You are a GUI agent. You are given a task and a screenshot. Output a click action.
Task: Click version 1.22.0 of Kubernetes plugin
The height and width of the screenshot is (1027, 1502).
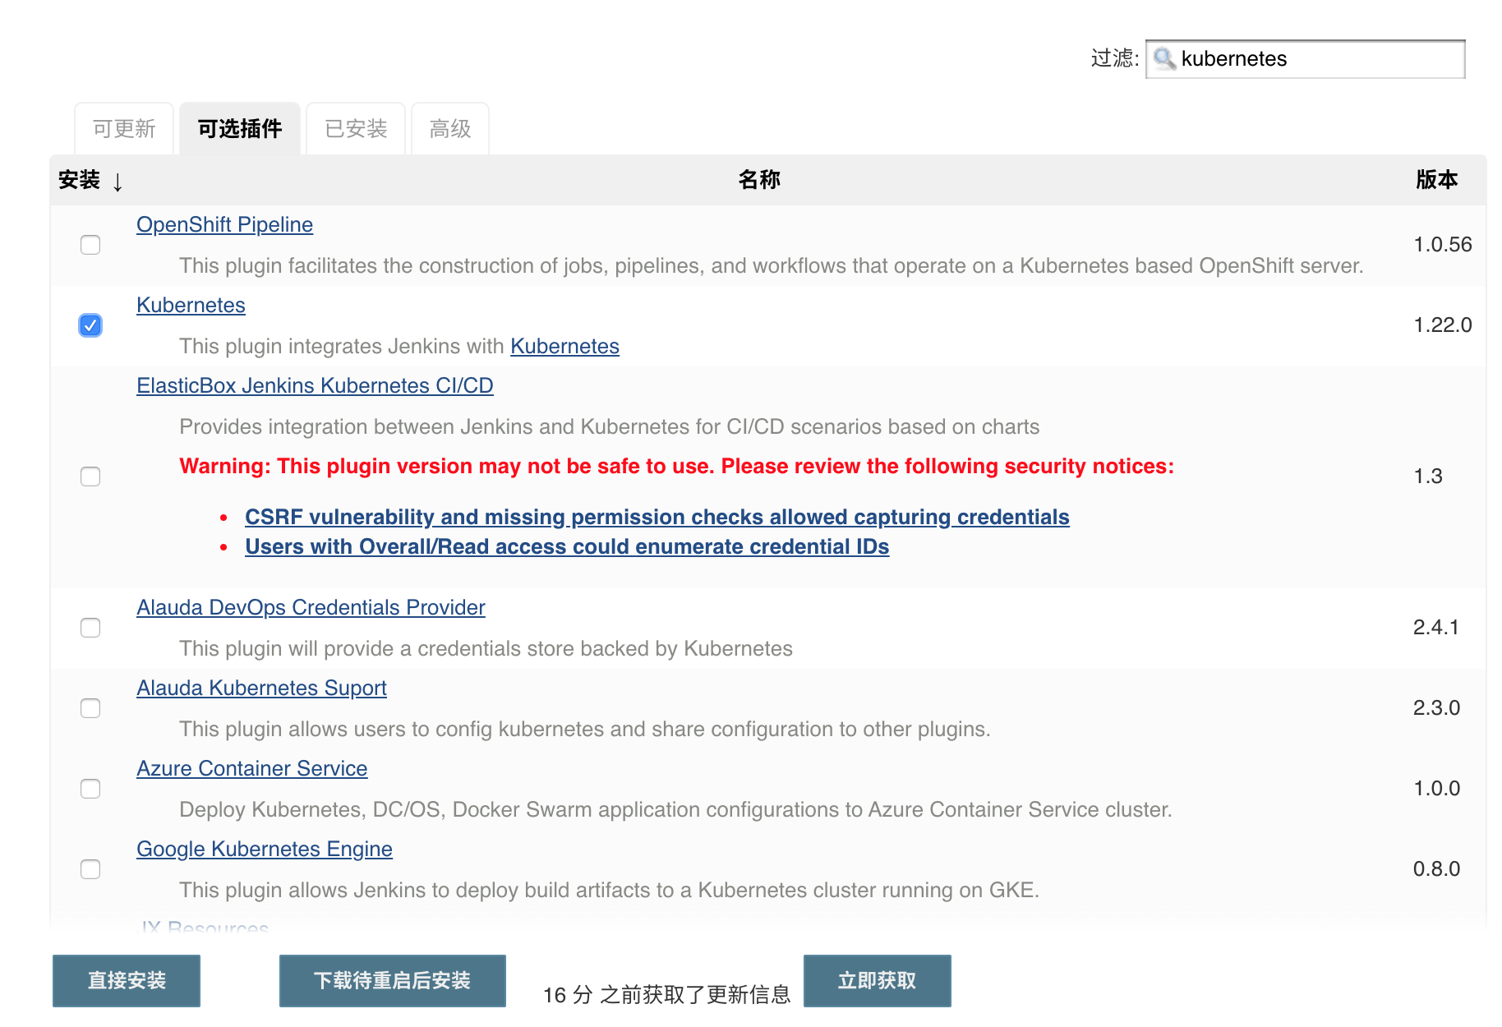pyautogui.click(x=1442, y=325)
